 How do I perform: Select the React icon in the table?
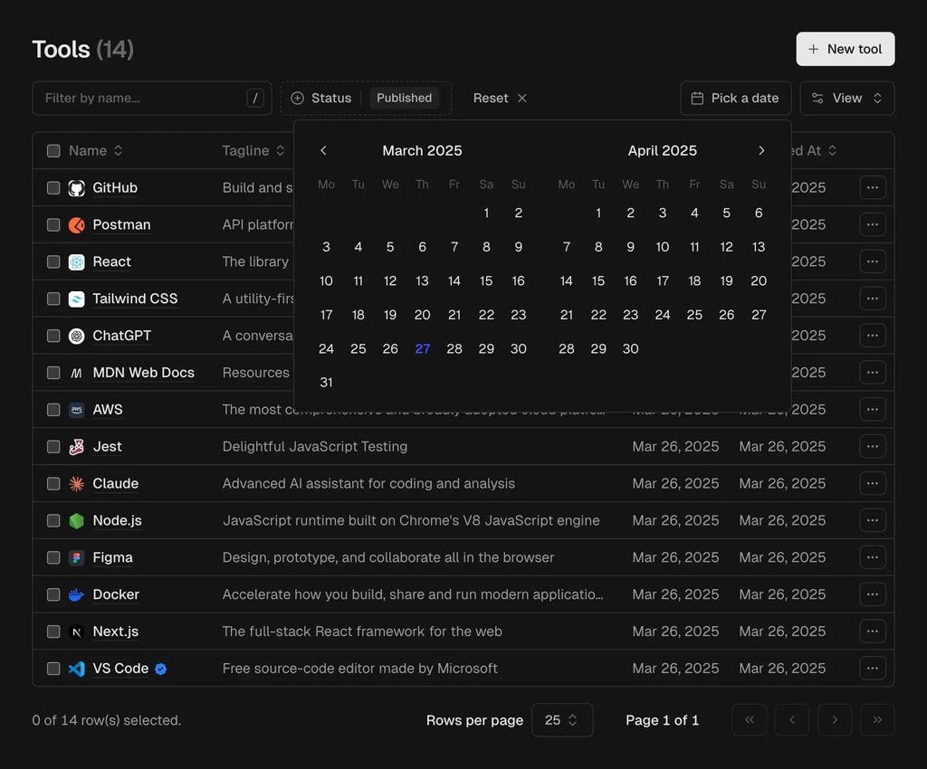coord(76,261)
